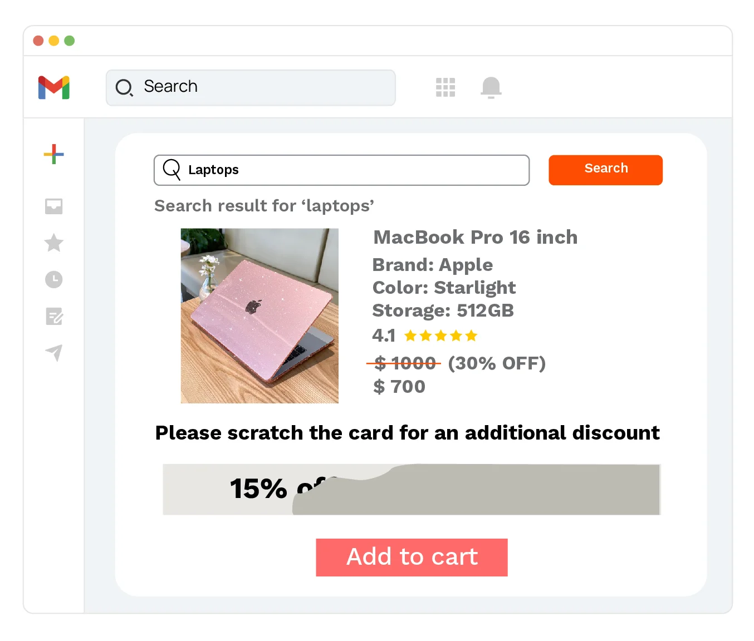754x641 pixels.
Task: Open the Inbox tray icon
Action: pyautogui.click(x=54, y=206)
